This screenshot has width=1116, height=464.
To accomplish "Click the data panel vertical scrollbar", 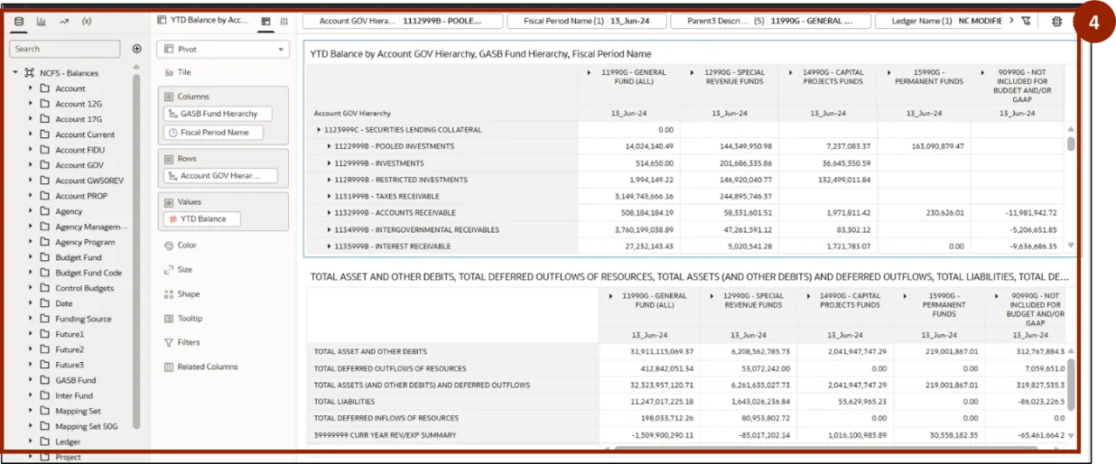I will click(x=137, y=253).
